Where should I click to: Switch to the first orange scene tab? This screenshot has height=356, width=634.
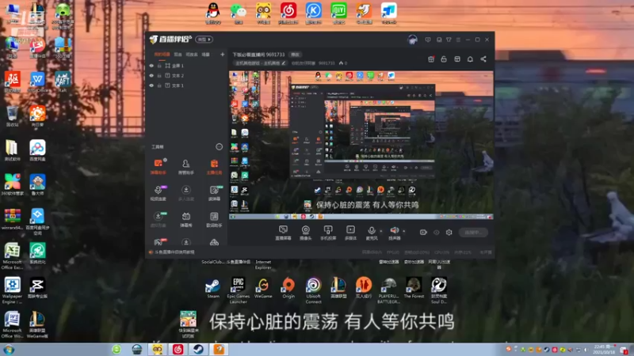coord(162,55)
